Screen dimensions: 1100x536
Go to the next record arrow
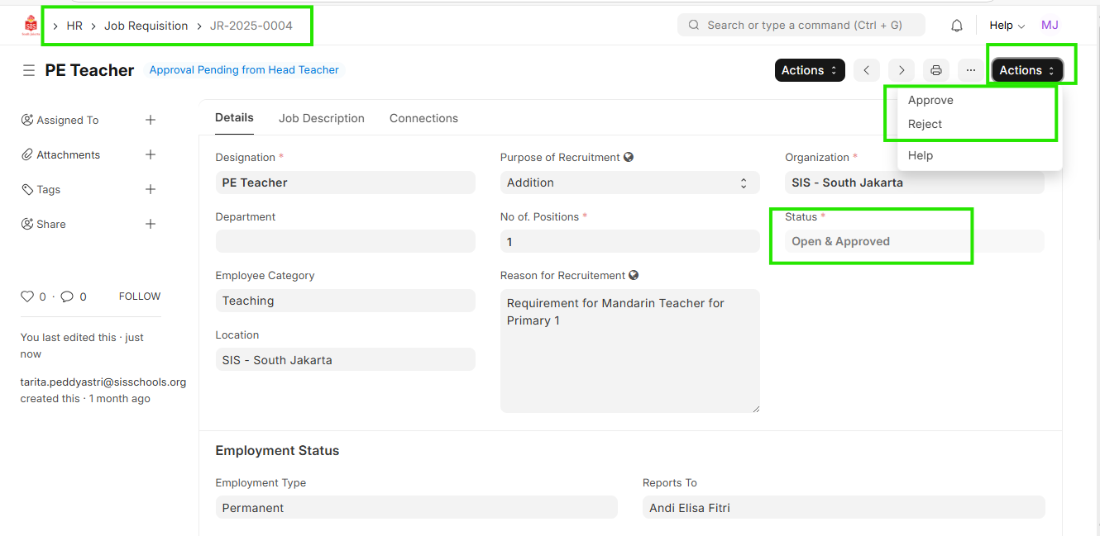[901, 70]
